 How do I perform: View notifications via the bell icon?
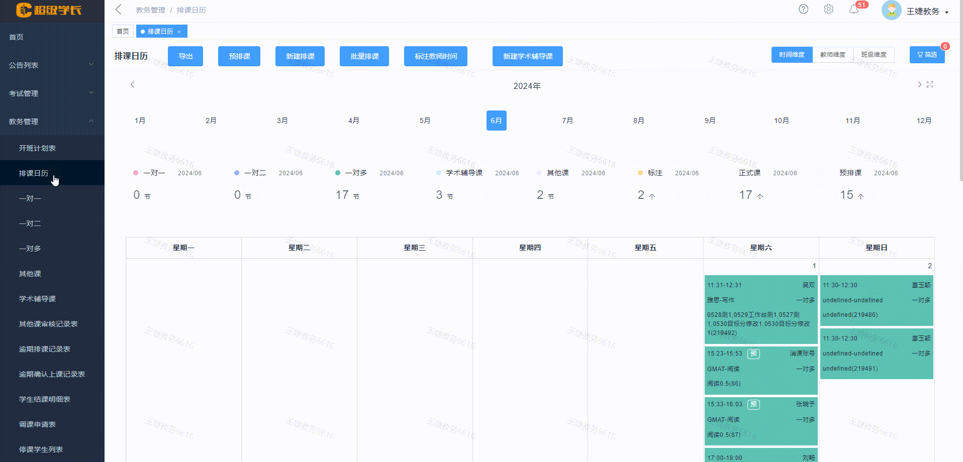coord(853,9)
